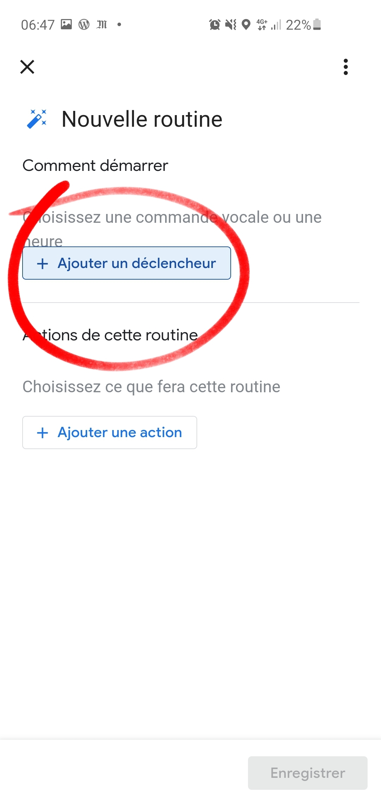The image size is (381, 805).
Task: Tap the muted sound status icon
Action: click(x=231, y=25)
